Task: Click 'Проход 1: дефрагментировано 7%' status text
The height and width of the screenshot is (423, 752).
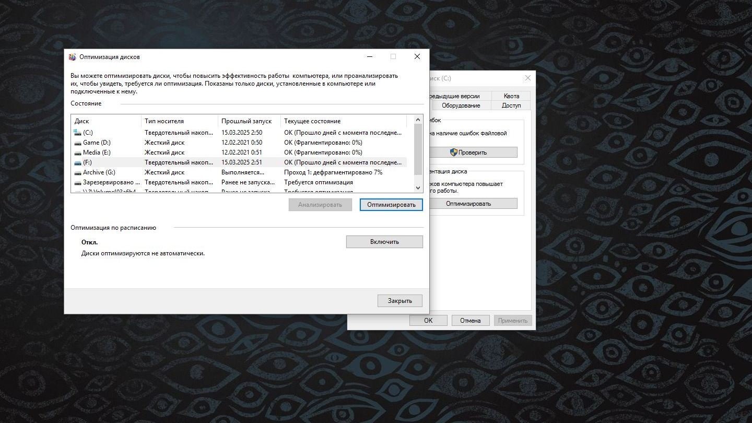Action: click(333, 172)
